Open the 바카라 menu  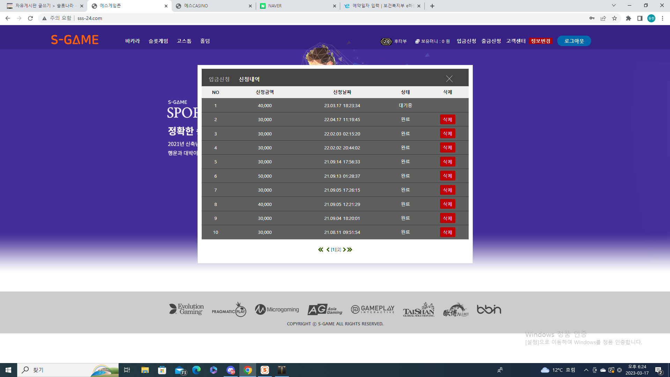click(133, 41)
